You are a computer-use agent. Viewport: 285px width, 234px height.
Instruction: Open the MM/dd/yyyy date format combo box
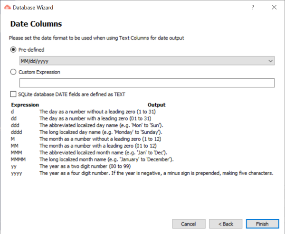click(147, 61)
